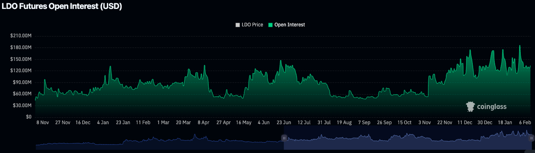Click the 11 Dec date label
The height and width of the screenshot is (153, 535).
click(x=464, y=122)
